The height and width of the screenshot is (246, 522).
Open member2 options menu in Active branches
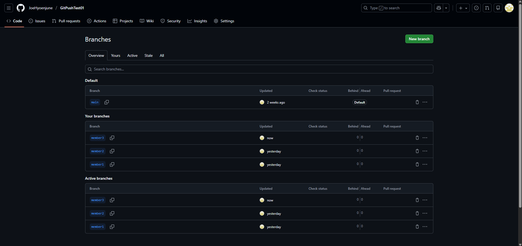point(425,213)
